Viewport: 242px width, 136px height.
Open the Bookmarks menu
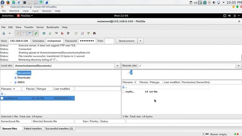[x=53, y=27]
